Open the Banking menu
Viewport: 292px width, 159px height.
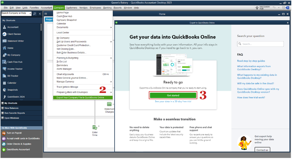[107, 8]
